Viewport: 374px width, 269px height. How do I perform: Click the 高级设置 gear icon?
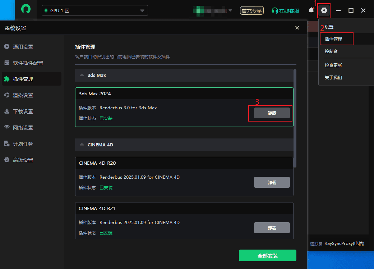(x=7, y=160)
